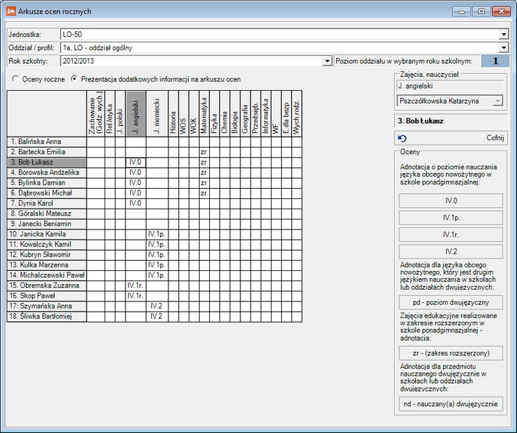This screenshot has width=517, height=433.
Task: Expand the Oddział / profil dropdown
Action: pos(503,48)
